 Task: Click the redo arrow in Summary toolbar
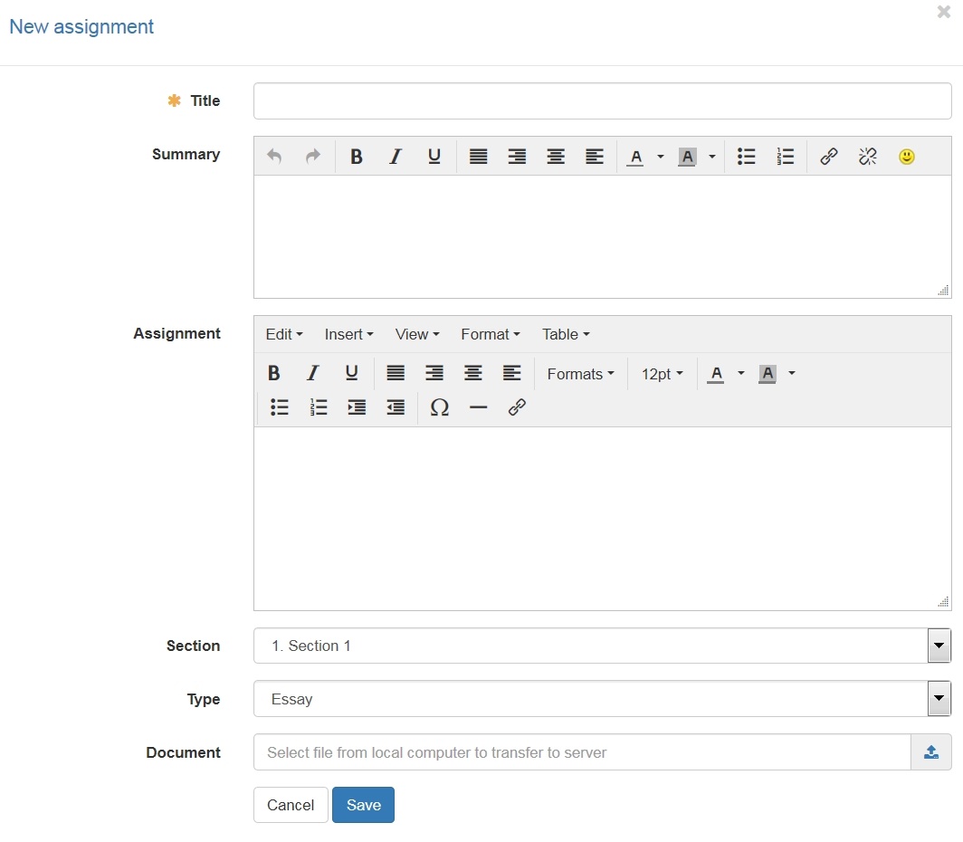click(x=312, y=157)
